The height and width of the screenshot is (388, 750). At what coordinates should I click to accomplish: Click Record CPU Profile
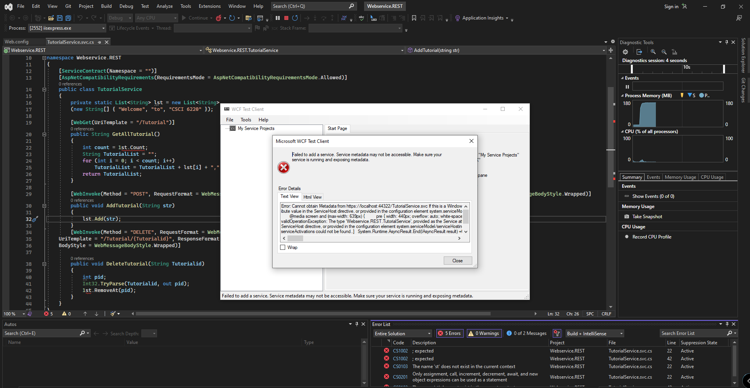652,237
